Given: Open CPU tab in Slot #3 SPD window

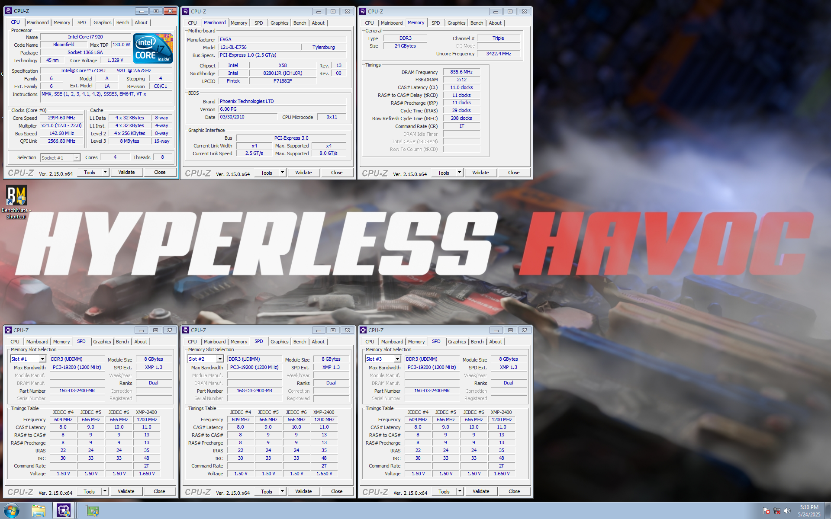Looking at the screenshot, I should pyautogui.click(x=370, y=342).
